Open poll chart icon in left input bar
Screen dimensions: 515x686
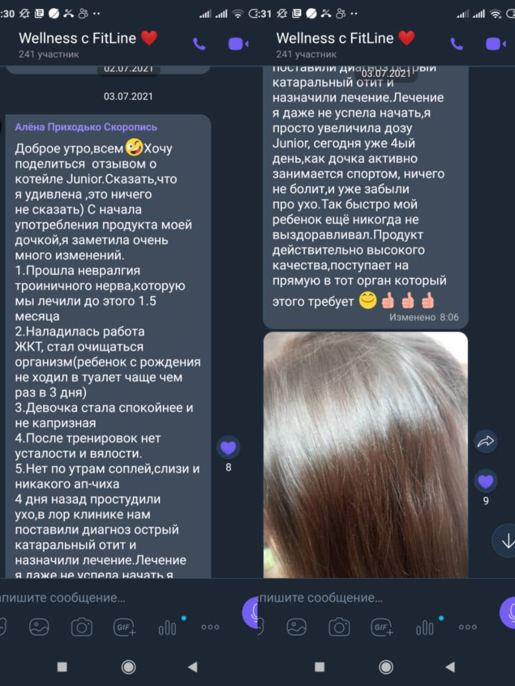167,627
